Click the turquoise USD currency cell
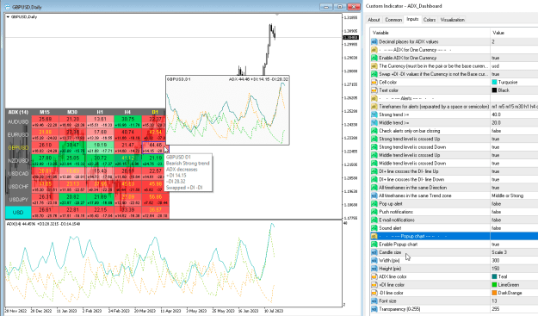 18,213
